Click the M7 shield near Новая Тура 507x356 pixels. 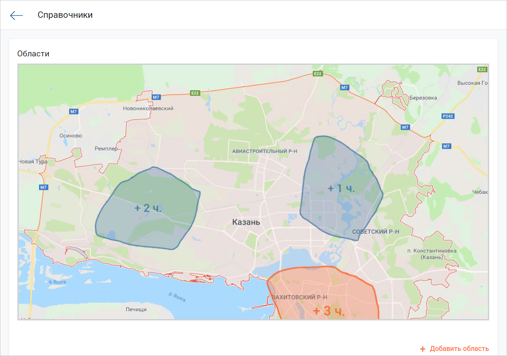(x=44, y=187)
